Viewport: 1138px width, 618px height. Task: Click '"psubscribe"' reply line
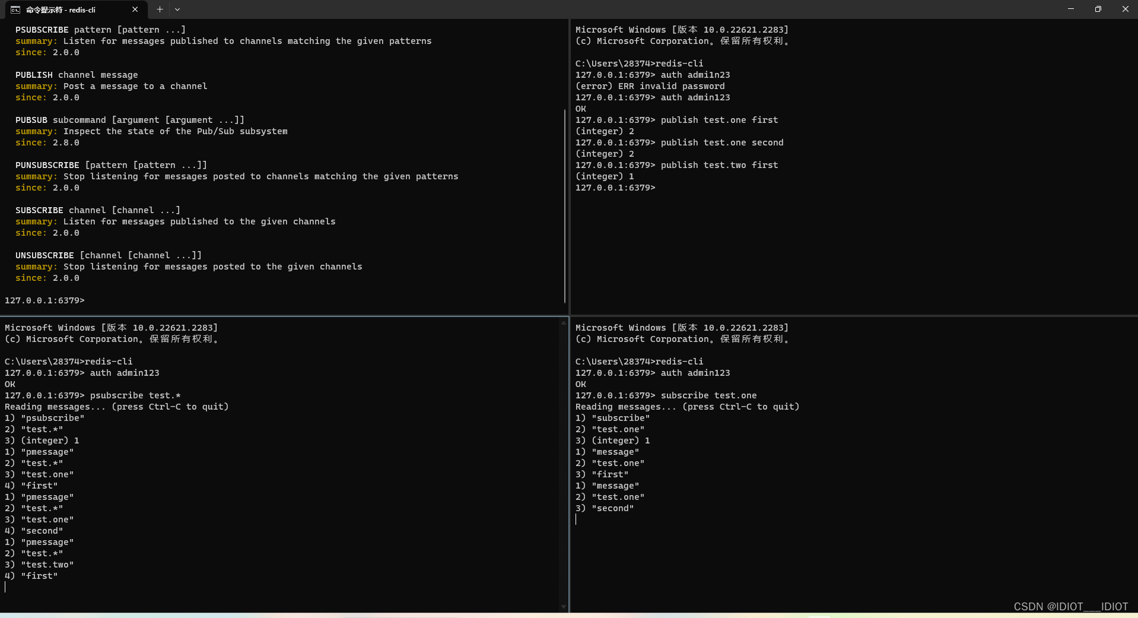click(x=44, y=418)
